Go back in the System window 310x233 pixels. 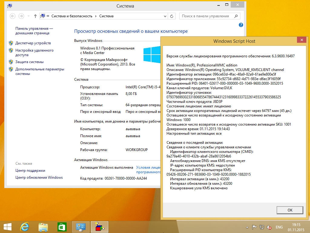click(x=12, y=16)
